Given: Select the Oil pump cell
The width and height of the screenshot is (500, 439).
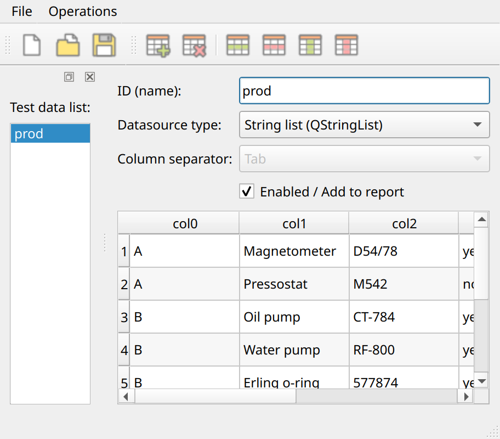Looking at the screenshot, I should (x=294, y=317).
